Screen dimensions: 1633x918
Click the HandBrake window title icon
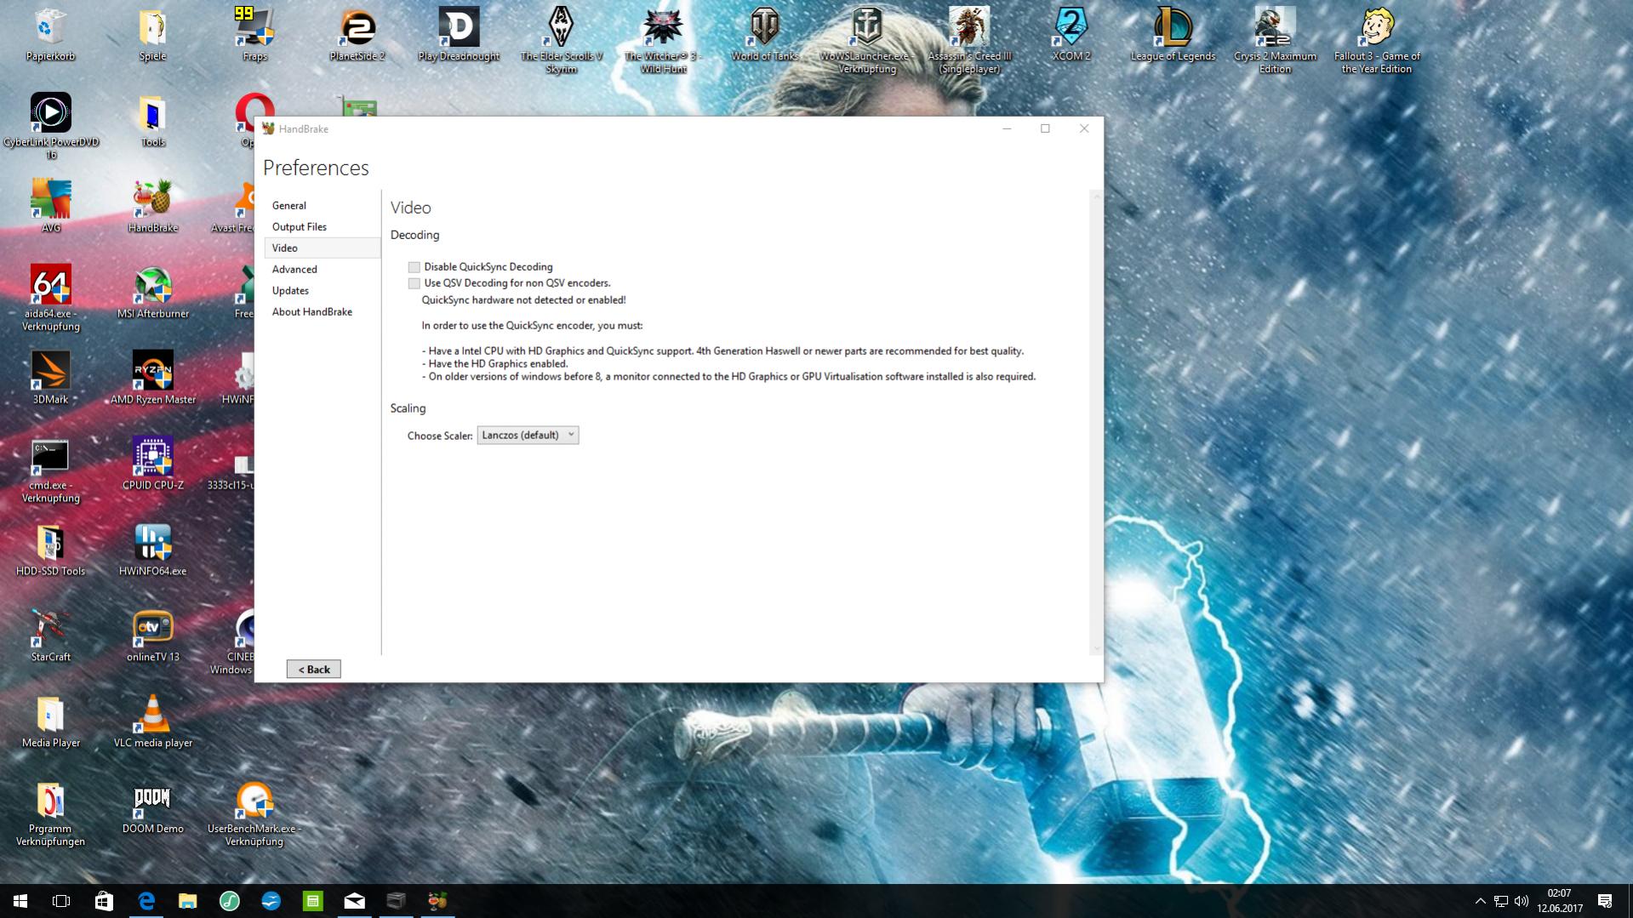pyautogui.click(x=268, y=128)
